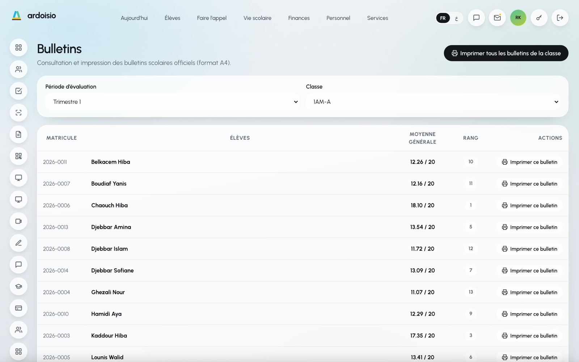Screen dimensions: 579x362
Task: Click the RK user avatar
Action: [518, 18]
